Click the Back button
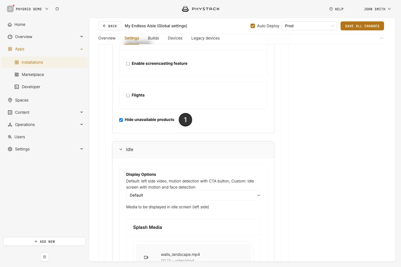Viewport: 401px width, 267px height. pyautogui.click(x=110, y=26)
